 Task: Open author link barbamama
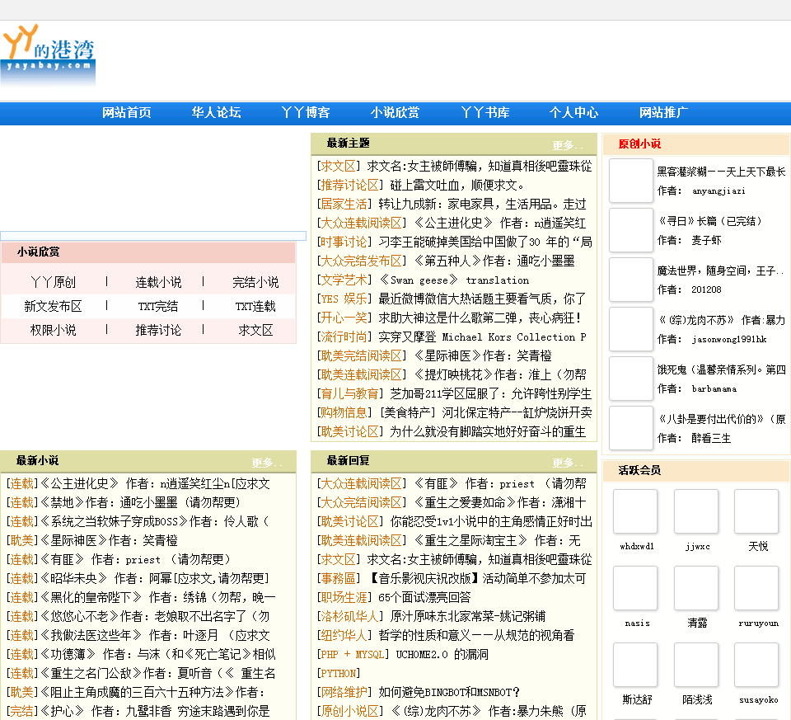[714, 388]
